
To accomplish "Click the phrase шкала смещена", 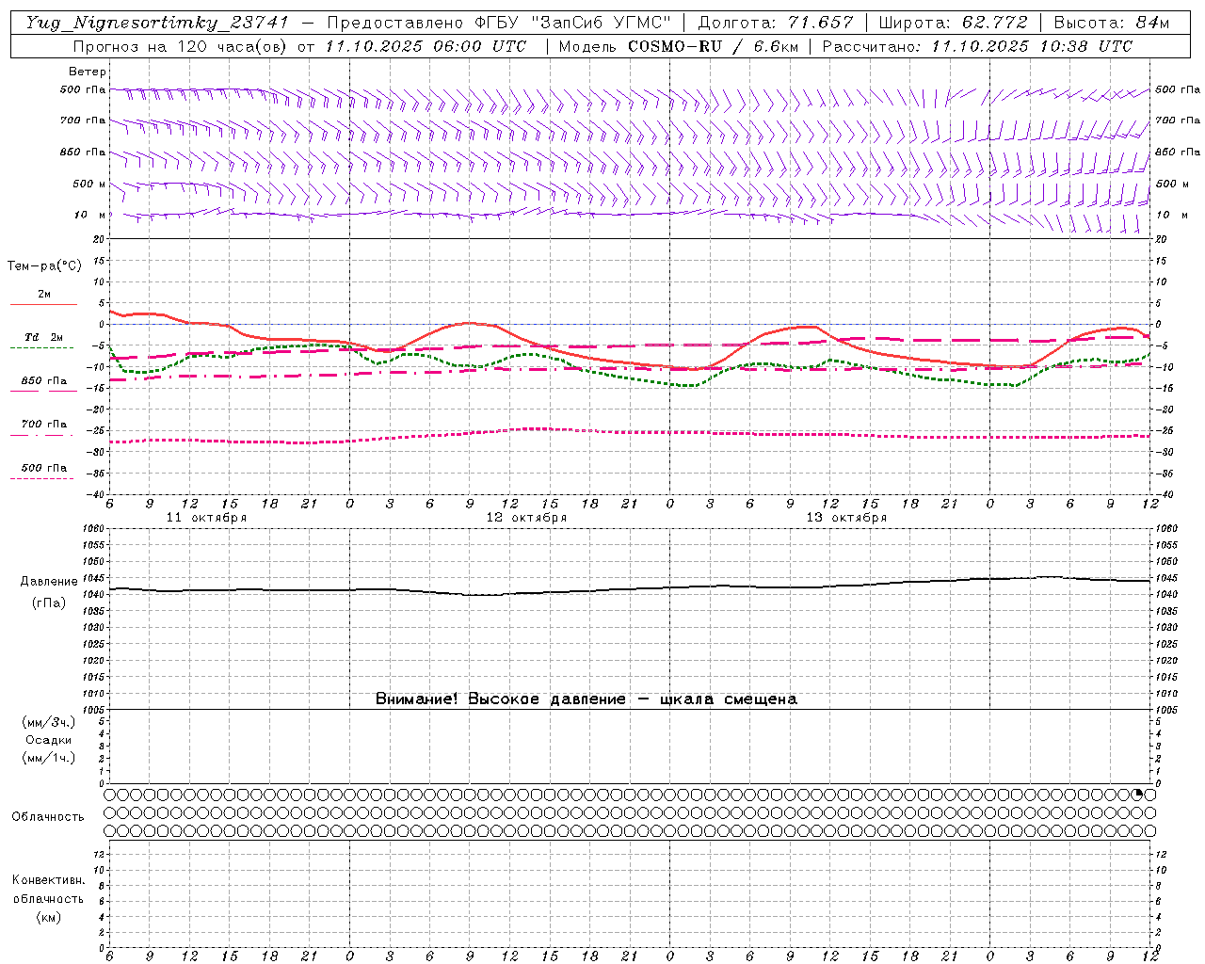I will coord(729,699).
